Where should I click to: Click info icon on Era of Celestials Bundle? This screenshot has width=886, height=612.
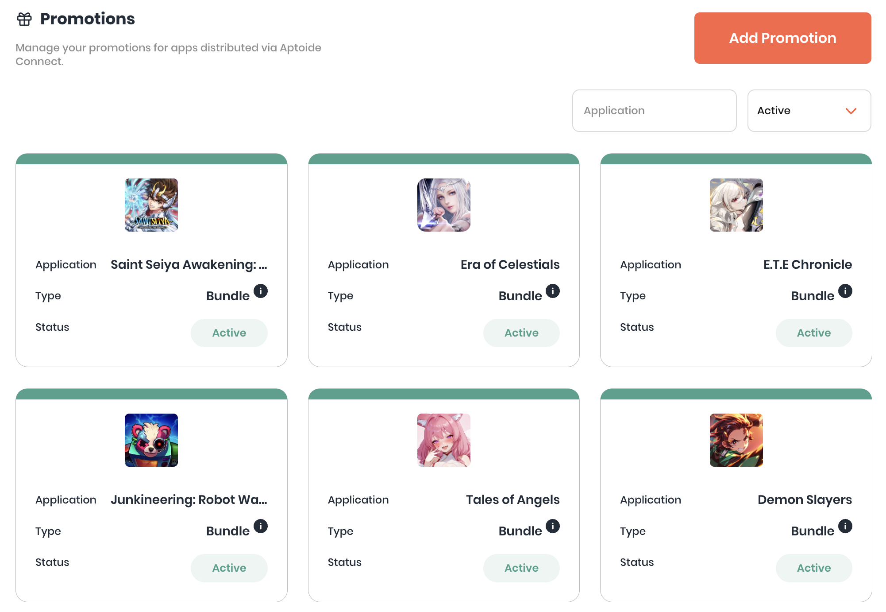coord(553,291)
